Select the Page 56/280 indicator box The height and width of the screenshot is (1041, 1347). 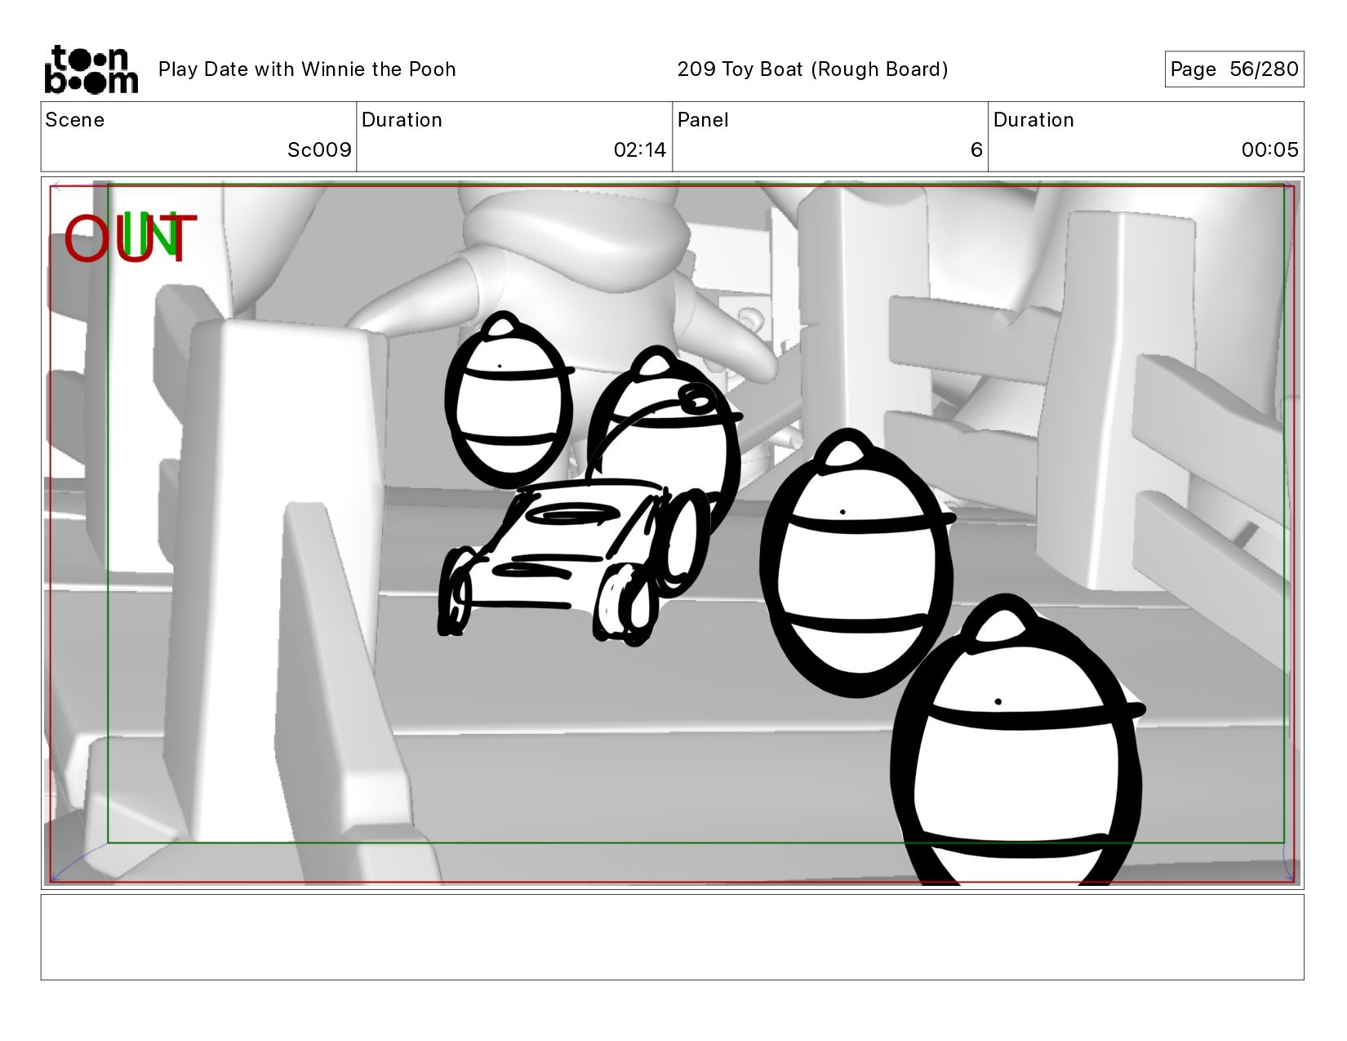pos(1234,69)
